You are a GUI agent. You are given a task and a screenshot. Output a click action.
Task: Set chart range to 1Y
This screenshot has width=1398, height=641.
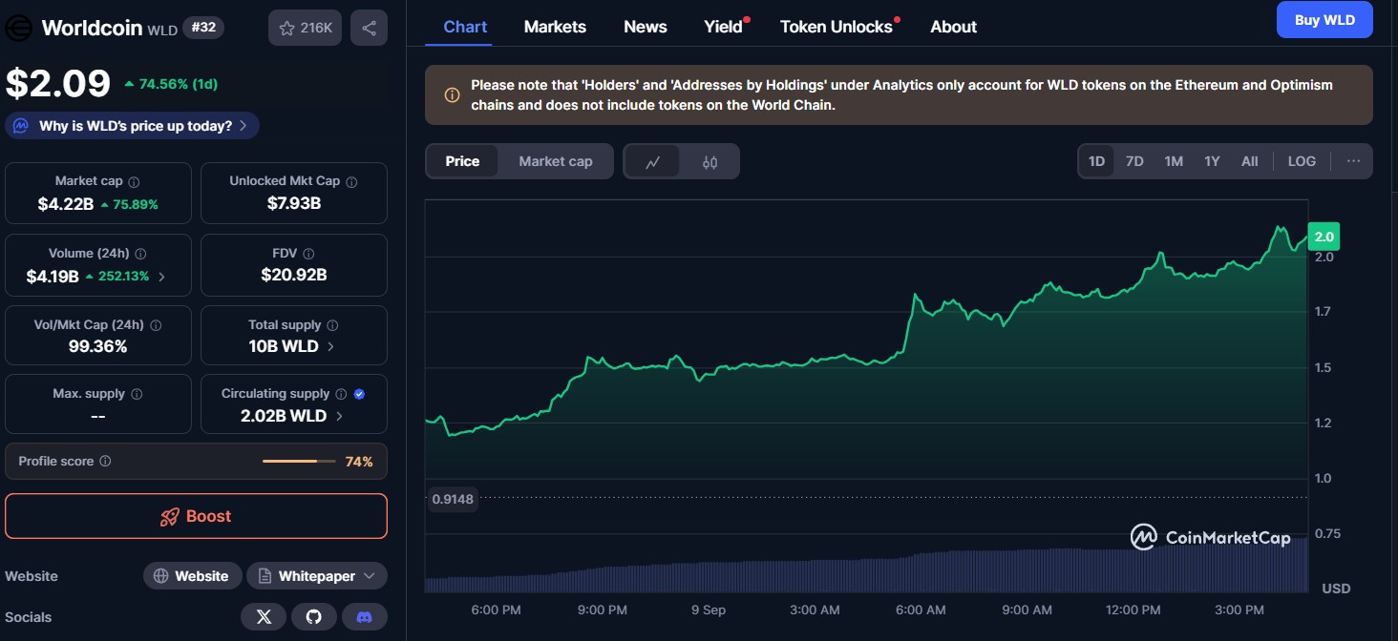pyautogui.click(x=1212, y=161)
